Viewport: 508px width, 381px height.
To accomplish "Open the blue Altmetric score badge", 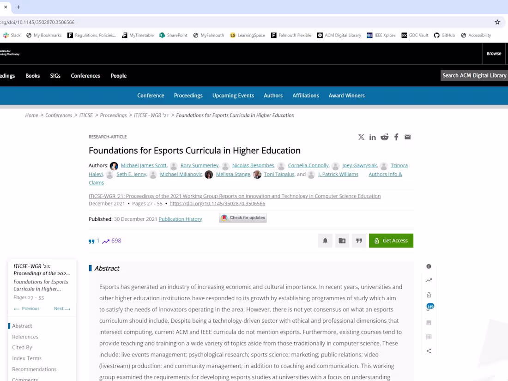I will pos(429,306).
